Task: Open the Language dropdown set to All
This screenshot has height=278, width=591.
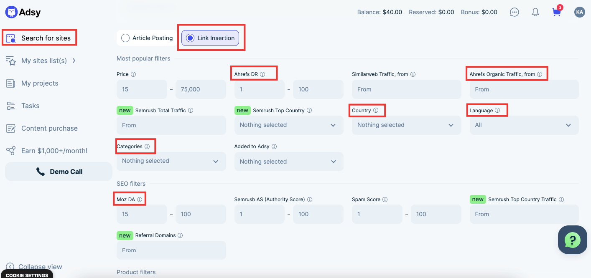Action: coord(524,125)
